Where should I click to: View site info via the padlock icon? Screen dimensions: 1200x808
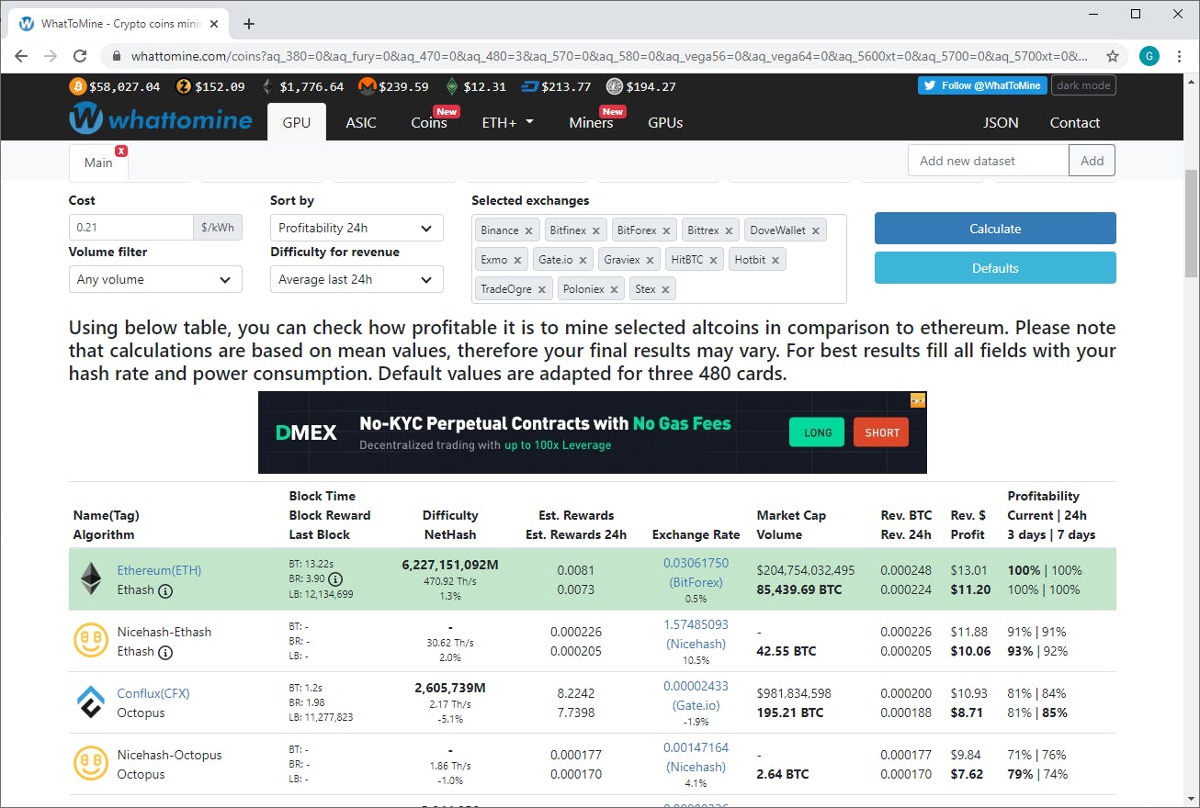(x=117, y=56)
